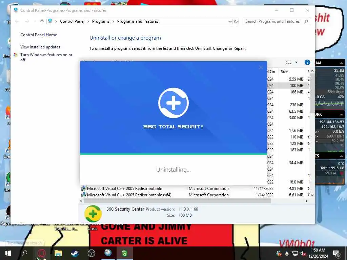
Task: Click the vertical scrollbar up arrow
Action: pyautogui.click(x=312, y=71)
